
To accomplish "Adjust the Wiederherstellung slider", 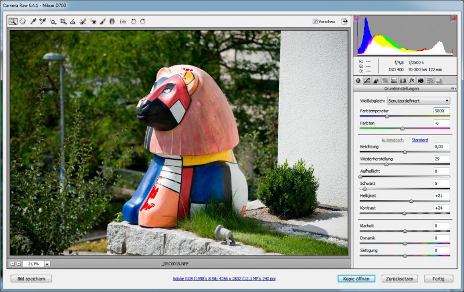I will pyautogui.click(x=386, y=165).
